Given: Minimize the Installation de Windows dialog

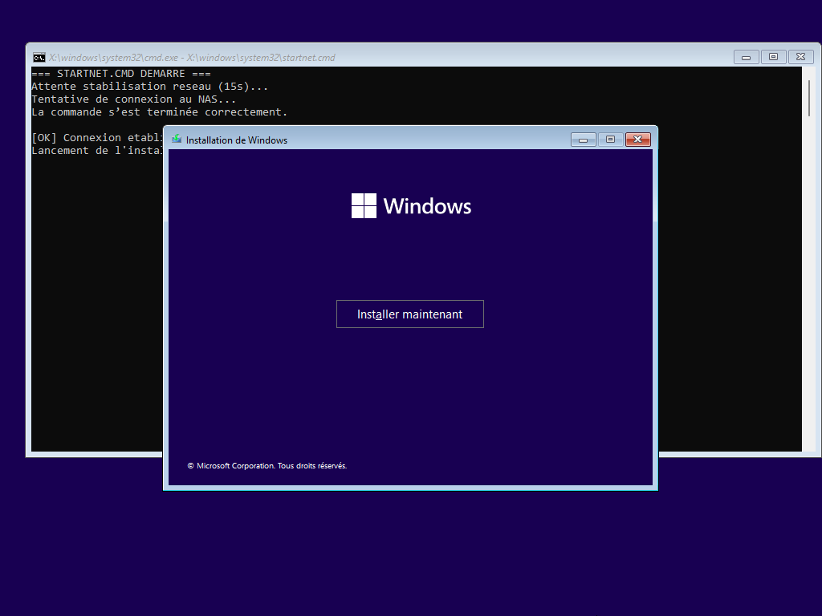Looking at the screenshot, I should point(584,140).
